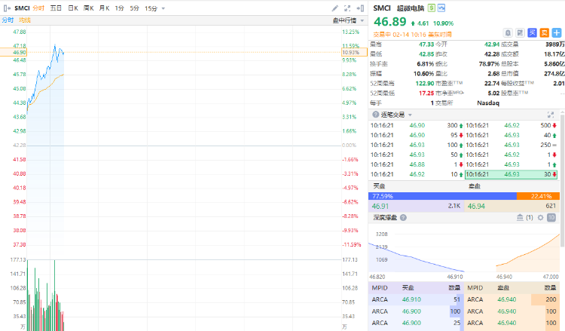Click the exchange bank icon in 深度摆盘
The width and height of the screenshot is (565, 331).
coord(520,217)
